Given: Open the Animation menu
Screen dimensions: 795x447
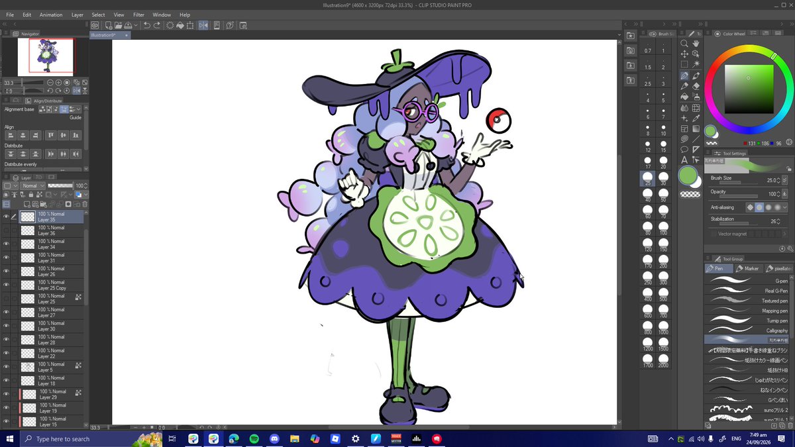Looking at the screenshot, I should point(51,15).
